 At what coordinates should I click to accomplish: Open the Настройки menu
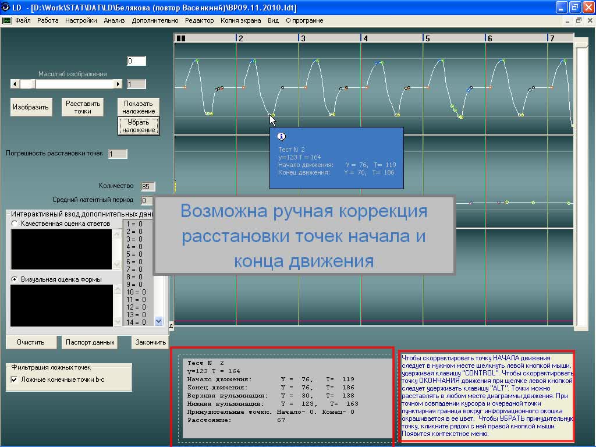(x=81, y=20)
